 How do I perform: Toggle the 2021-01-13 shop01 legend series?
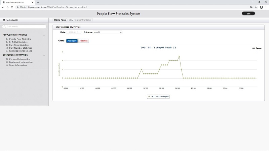click(x=158, y=97)
